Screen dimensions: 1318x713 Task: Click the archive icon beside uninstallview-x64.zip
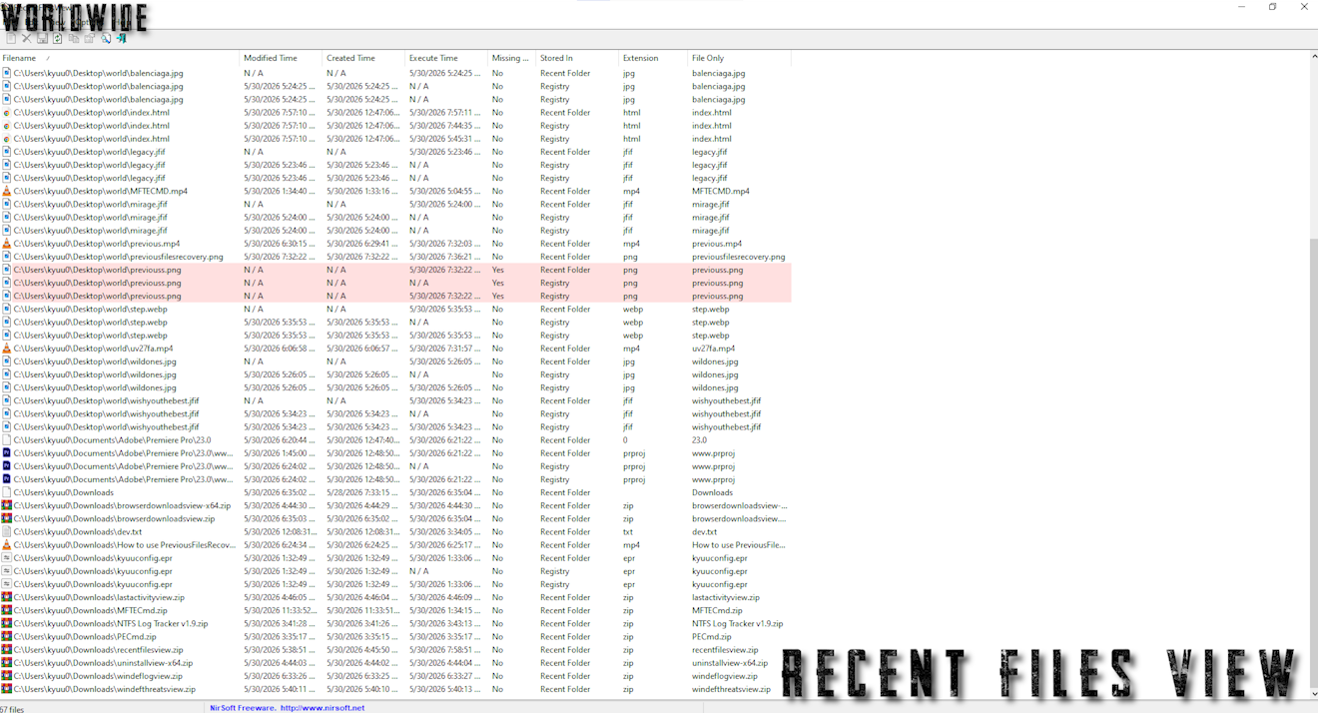(7, 663)
